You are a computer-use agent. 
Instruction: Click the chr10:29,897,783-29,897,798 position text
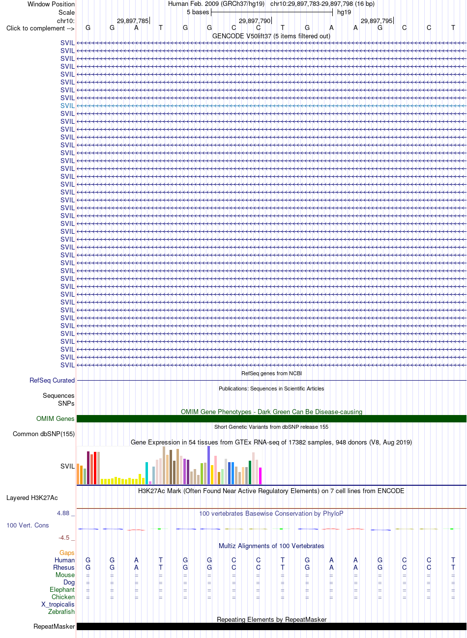pyautogui.click(x=322, y=4)
